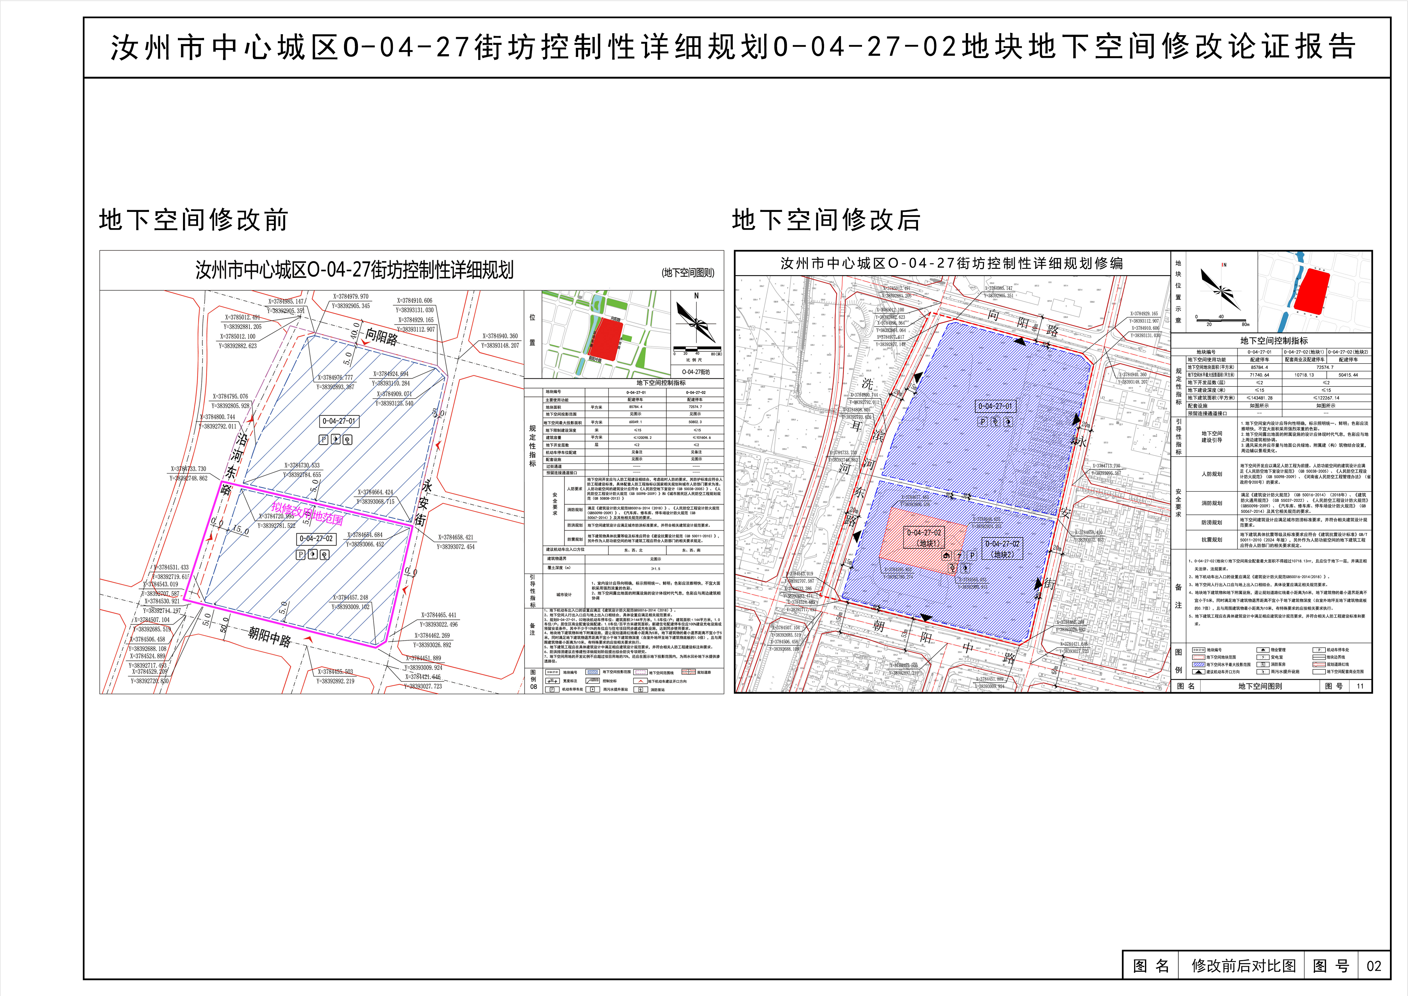Click the 消防规划 row label in right plan
The width and height of the screenshot is (1408, 996).
coord(1211,503)
